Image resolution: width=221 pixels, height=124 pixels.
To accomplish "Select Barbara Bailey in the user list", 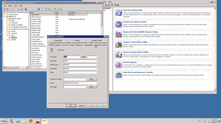I will (x=37, y=28).
